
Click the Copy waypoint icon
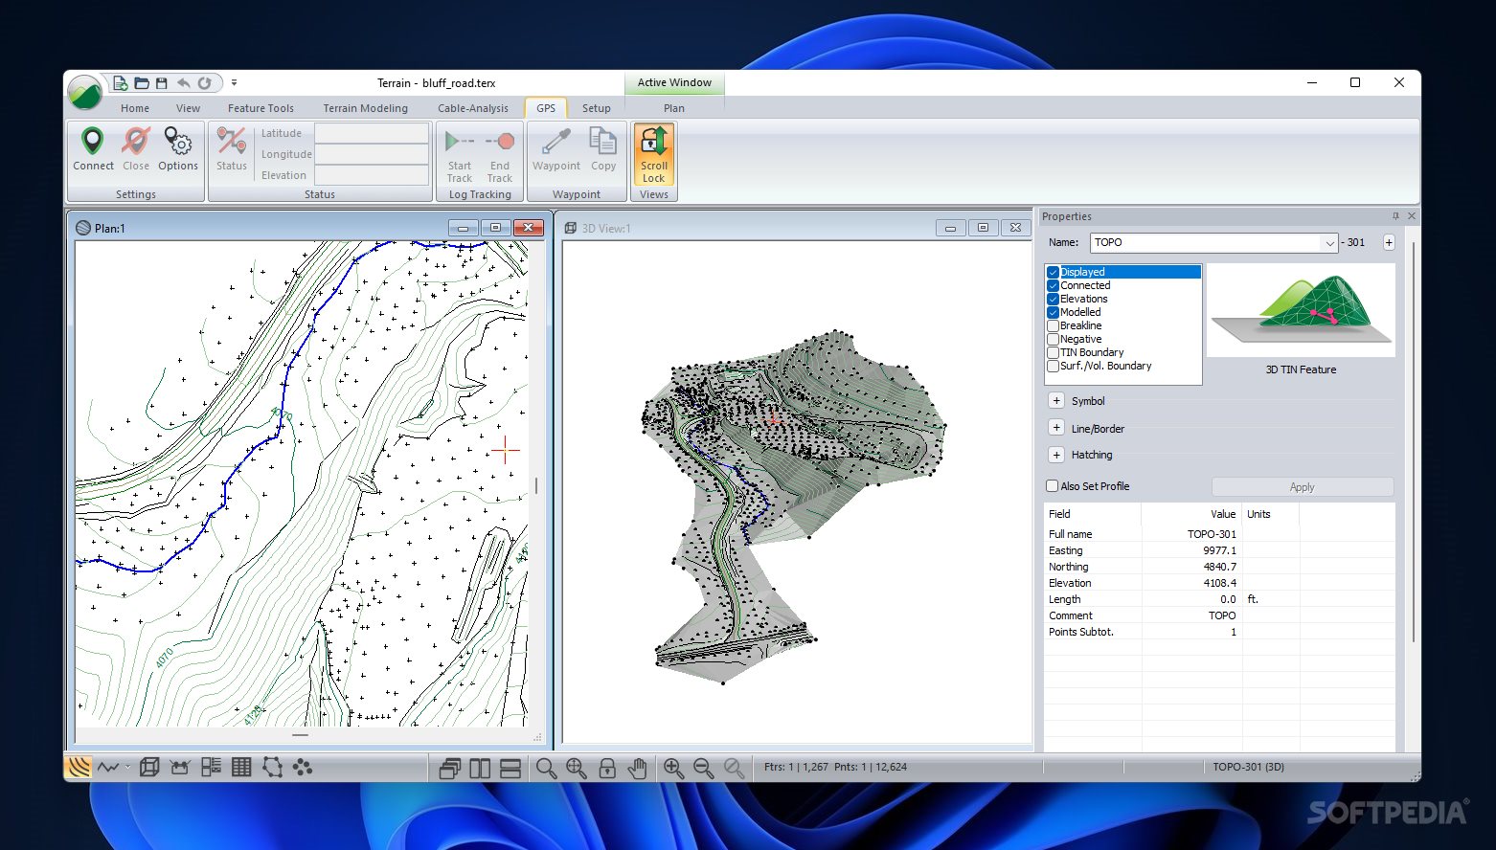tap(603, 149)
